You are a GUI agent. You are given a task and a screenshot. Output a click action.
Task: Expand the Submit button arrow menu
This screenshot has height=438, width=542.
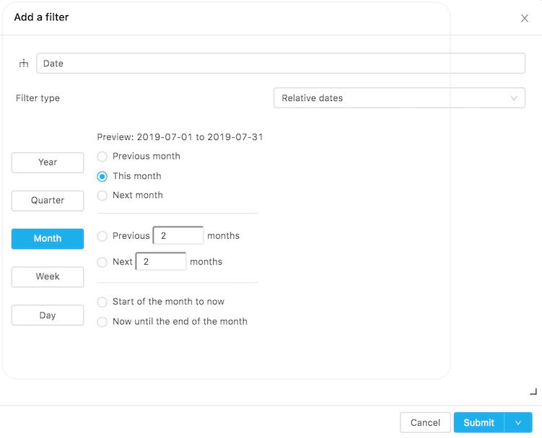coord(518,423)
